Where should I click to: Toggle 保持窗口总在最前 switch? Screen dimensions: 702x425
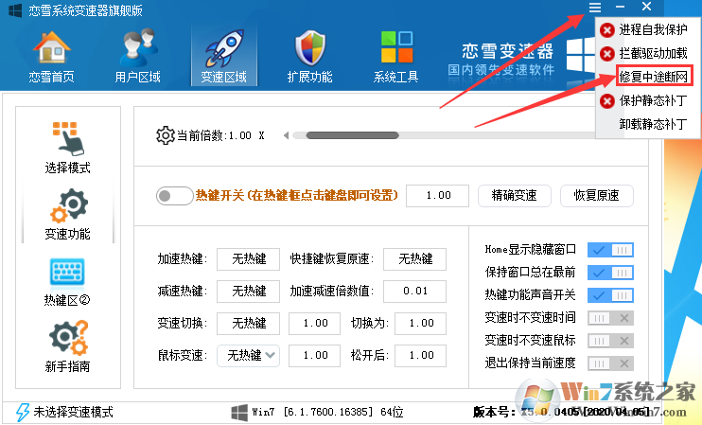[x=610, y=273]
